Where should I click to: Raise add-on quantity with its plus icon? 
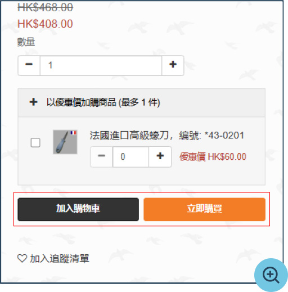coord(160,156)
